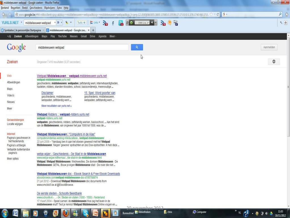The height and width of the screenshot is (218, 290).
Task: Open the weather toolbar icon with the 6° badge
Action: (176, 23)
